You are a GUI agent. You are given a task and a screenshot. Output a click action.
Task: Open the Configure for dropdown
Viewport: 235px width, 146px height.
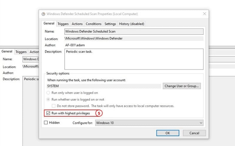click(x=149, y=123)
